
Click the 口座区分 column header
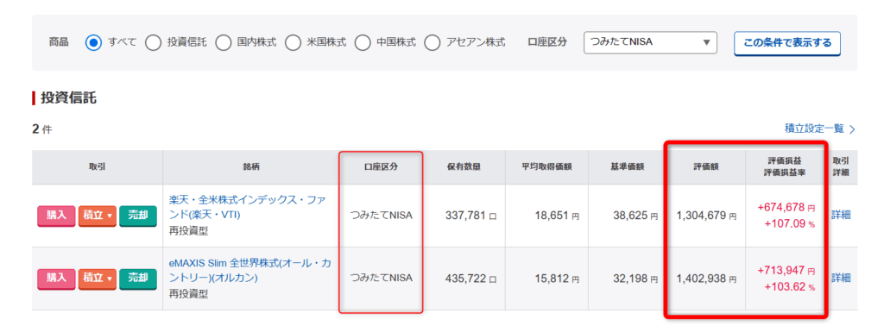[x=381, y=167]
